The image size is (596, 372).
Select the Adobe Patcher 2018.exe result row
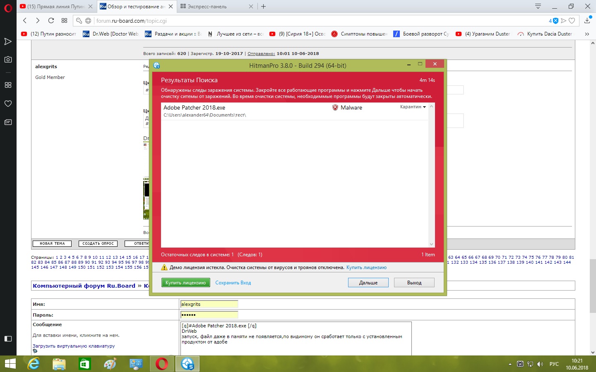pos(295,111)
